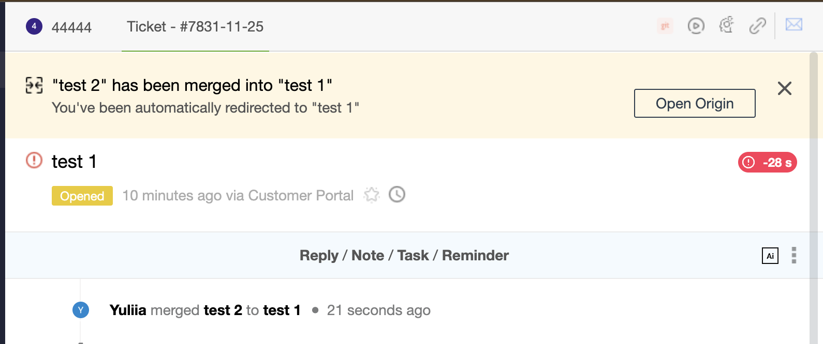Click the git integration icon
The height and width of the screenshot is (344, 823).
pyautogui.click(x=665, y=25)
